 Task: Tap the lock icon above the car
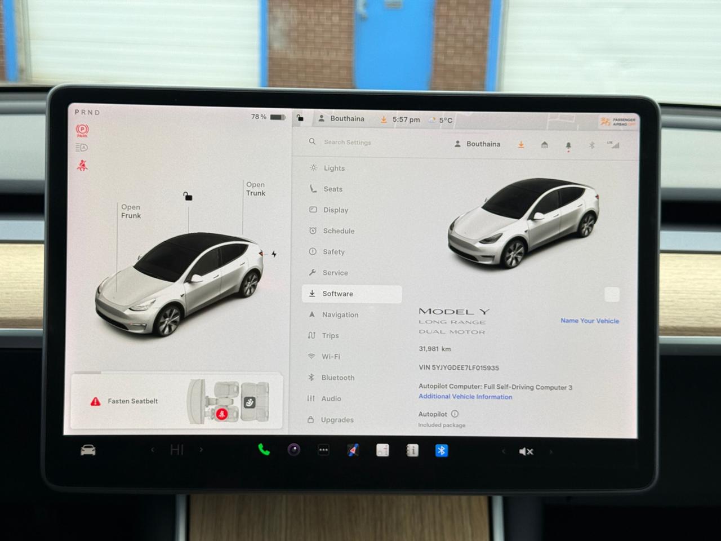coord(188,197)
